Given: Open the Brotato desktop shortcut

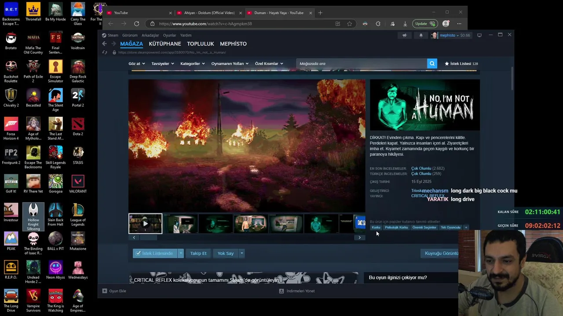Looking at the screenshot, I should (11, 40).
